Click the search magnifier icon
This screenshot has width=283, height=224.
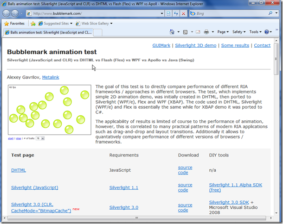[x=270, y=13]
